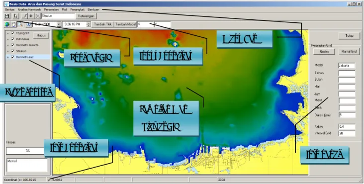Uncheck the Stasiun layer checkbox

tap(13, 51)
